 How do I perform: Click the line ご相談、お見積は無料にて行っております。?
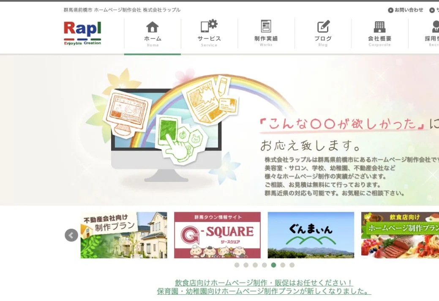(x=322, y=185)
